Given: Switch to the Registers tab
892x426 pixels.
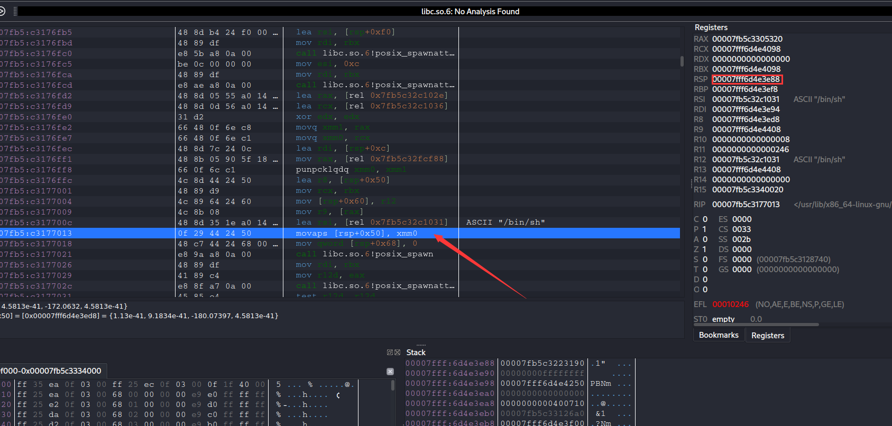Looking at the screenshot, I should 767,335.
